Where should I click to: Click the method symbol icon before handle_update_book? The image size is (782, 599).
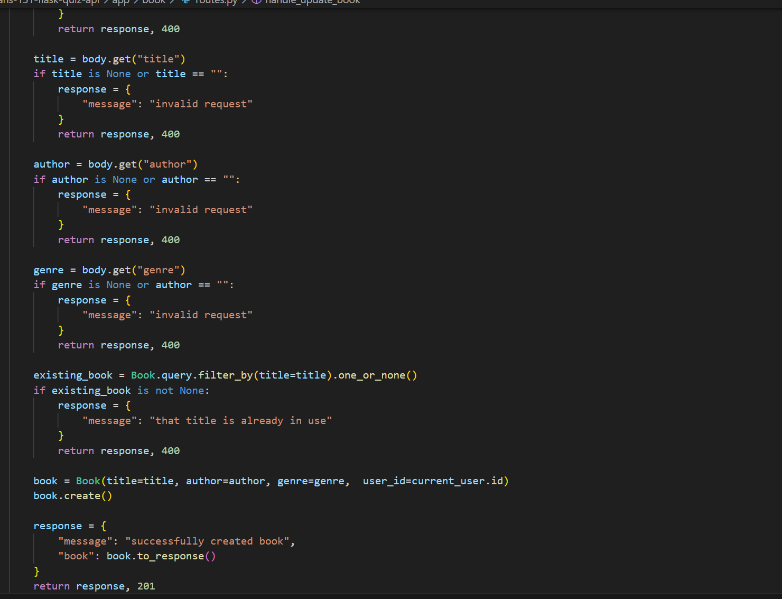256,2
